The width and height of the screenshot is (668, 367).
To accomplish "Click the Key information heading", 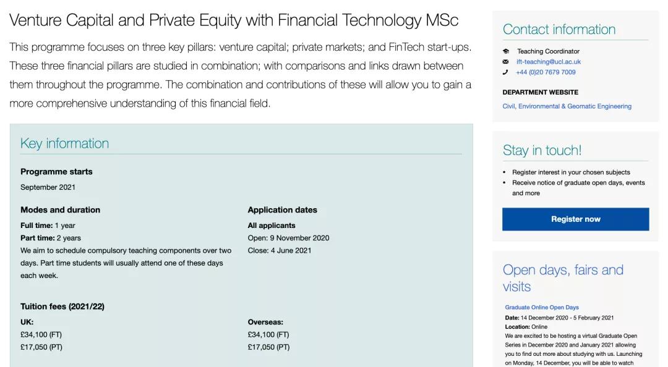I will coord(64,143).
